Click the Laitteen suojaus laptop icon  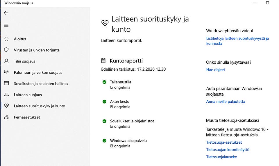pos(6,95)
